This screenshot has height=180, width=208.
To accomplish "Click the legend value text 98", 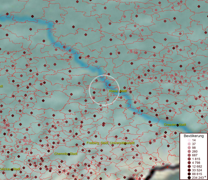I will 194,148.
